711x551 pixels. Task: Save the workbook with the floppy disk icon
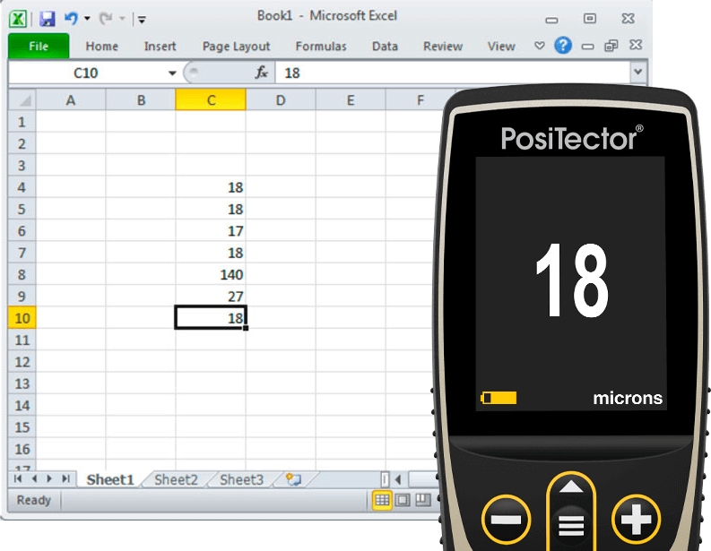tap(48, 19)
